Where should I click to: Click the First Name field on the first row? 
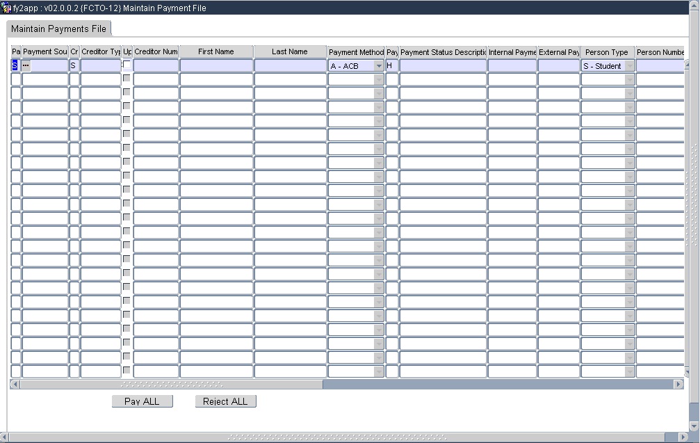(216, 65)
